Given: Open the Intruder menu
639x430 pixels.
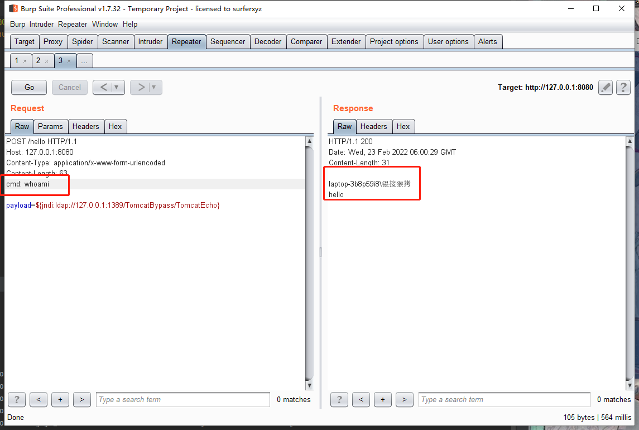Looking at the screenshot, I should tap(41, 24).
